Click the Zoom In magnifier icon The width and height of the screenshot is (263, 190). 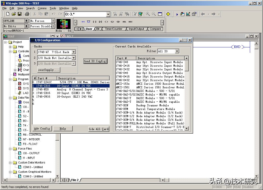[148, 14]
